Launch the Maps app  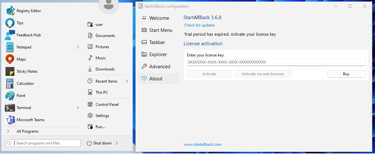[x=21, y=59]
